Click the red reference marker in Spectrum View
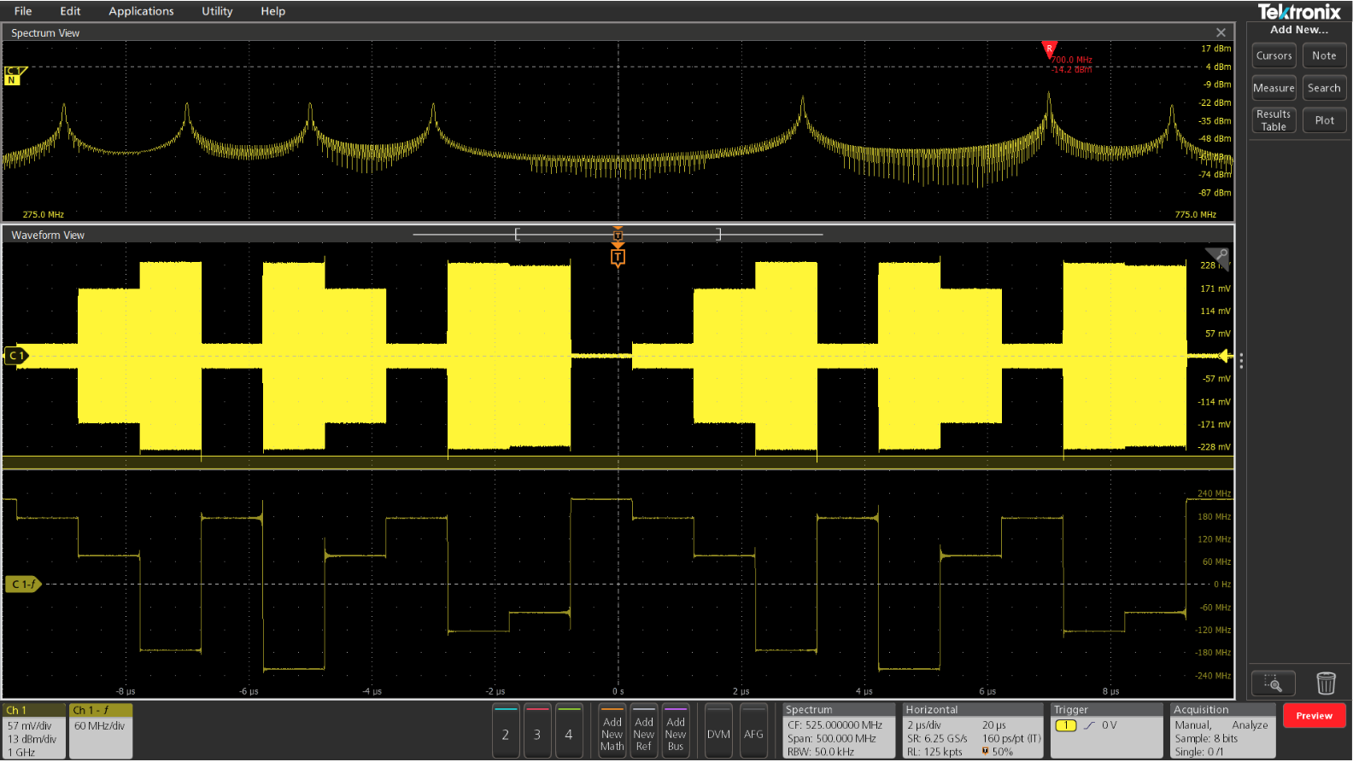1353x762 pixels. coord(1049,49)
